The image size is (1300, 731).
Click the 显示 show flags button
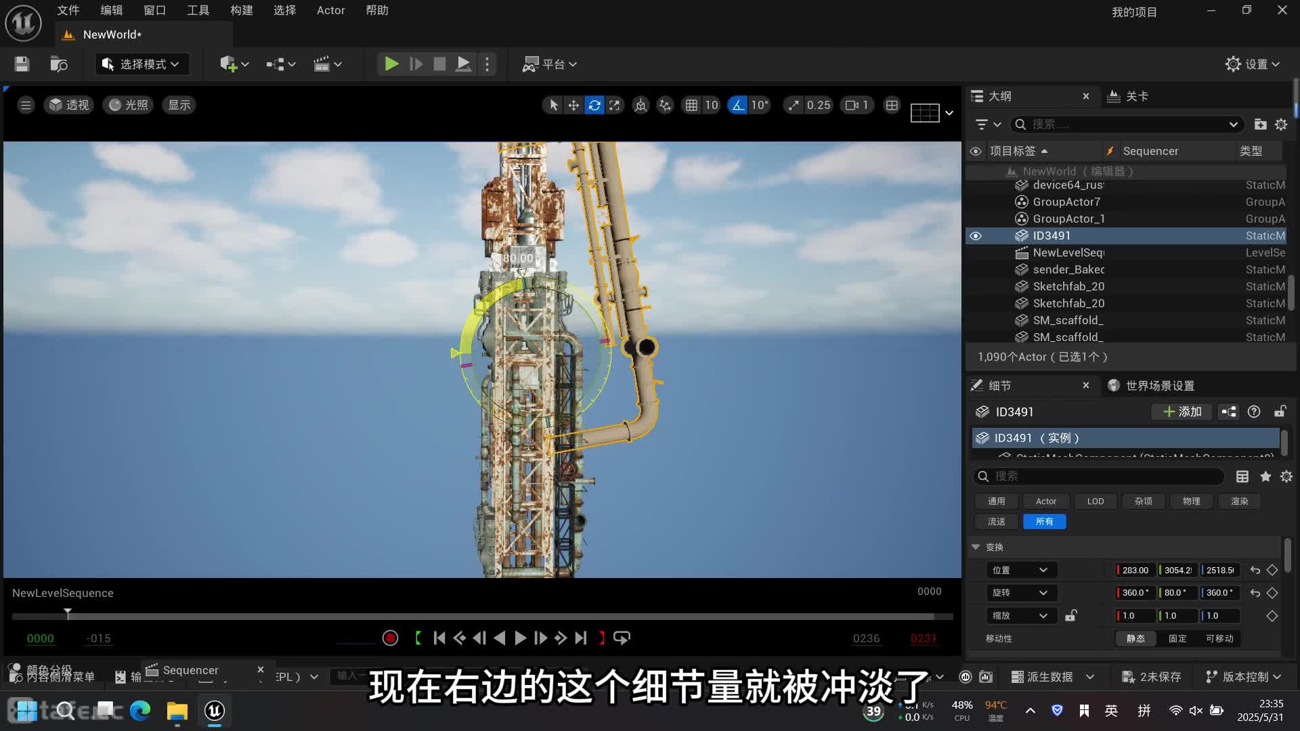179,105
